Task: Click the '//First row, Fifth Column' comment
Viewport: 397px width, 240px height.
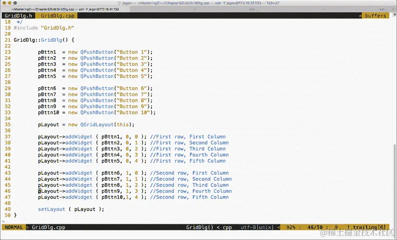Action: pos(188,161)
